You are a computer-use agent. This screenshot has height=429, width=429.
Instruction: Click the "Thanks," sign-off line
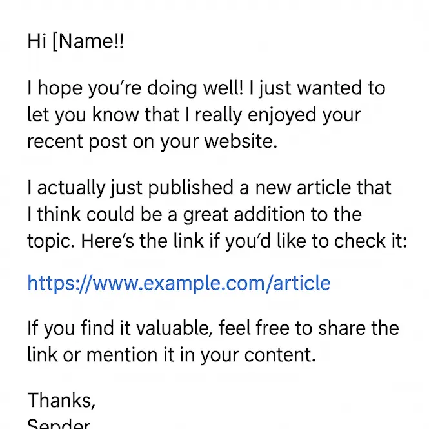[x=61, y=401]
